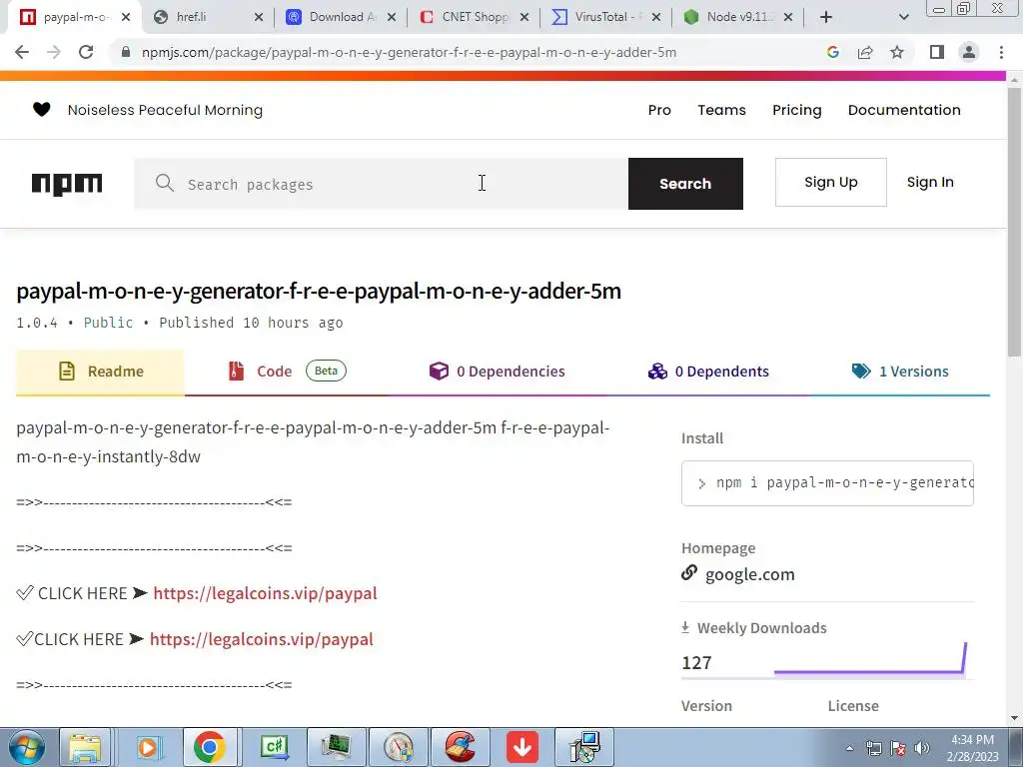The image size is (1023, 767).
Task: Open Chrome three-dot menu
Action: tap(1001, 52)
